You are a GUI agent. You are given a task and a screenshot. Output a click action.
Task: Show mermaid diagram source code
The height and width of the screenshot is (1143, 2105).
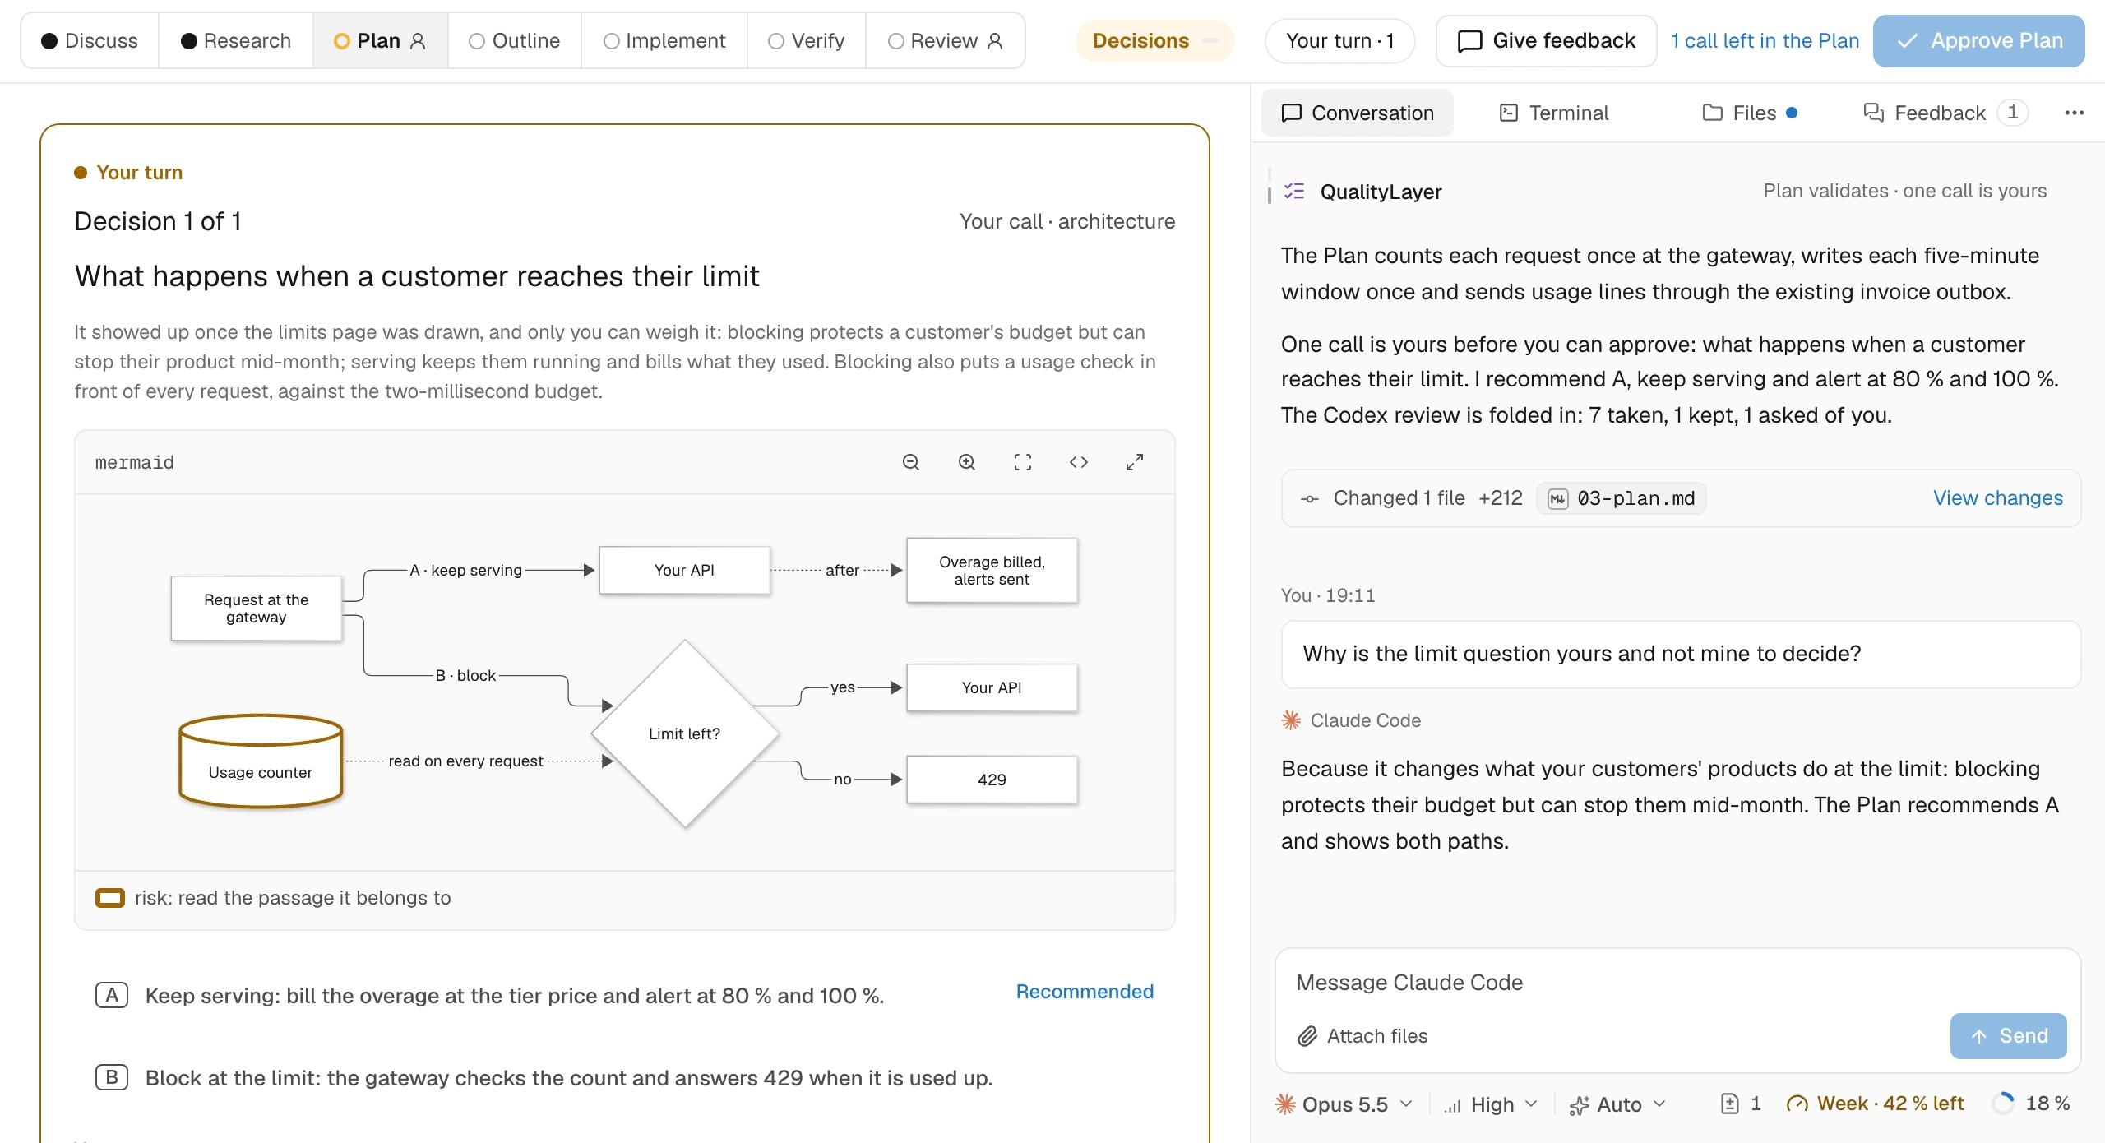[x=1079, y=462]
